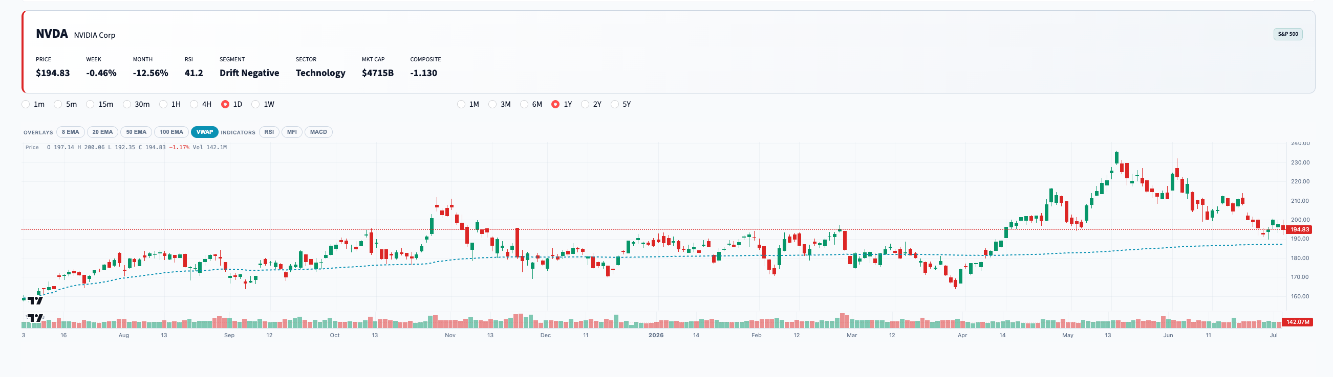1333x377 pixels.
Task: Click the 230.00 price axis label
Action: click(x=1300, y=162)
